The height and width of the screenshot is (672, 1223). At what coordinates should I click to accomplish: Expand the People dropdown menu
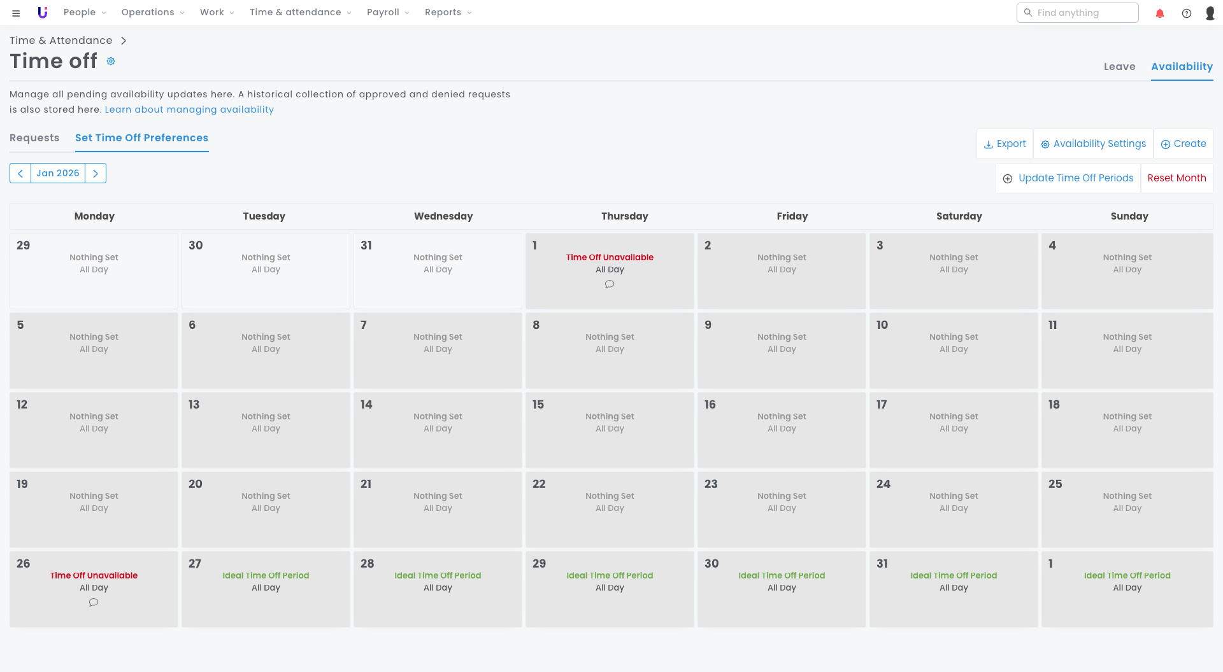point(85,13)
